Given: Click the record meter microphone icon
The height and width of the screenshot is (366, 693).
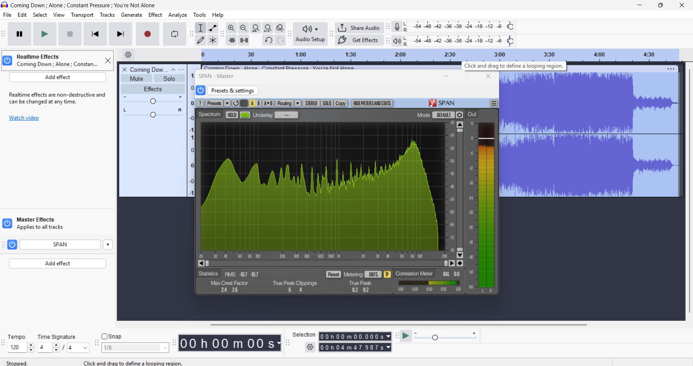Looking at the screenshot, I should [397, 27].
